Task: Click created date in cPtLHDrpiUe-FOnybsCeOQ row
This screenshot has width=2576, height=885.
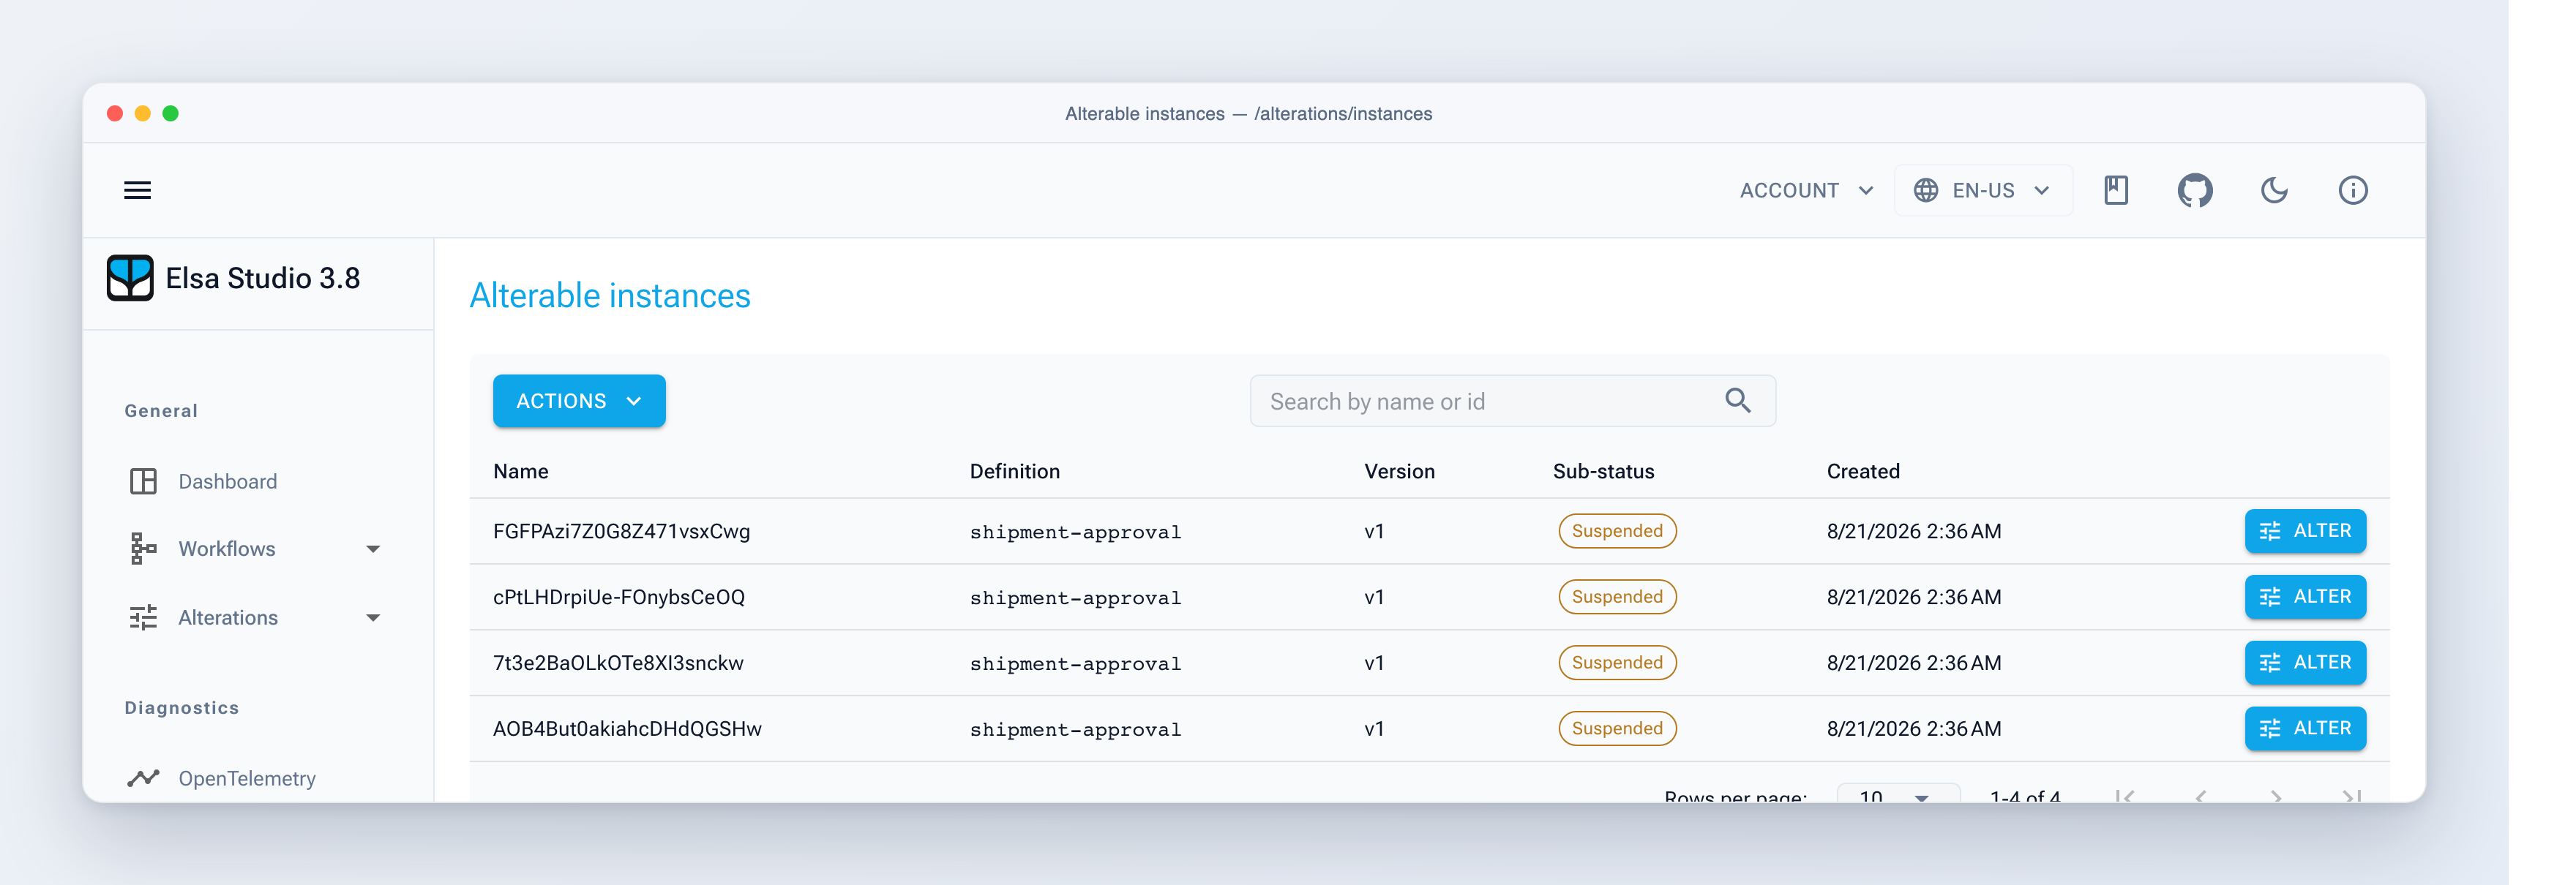Action: [x=1914, y=598]
